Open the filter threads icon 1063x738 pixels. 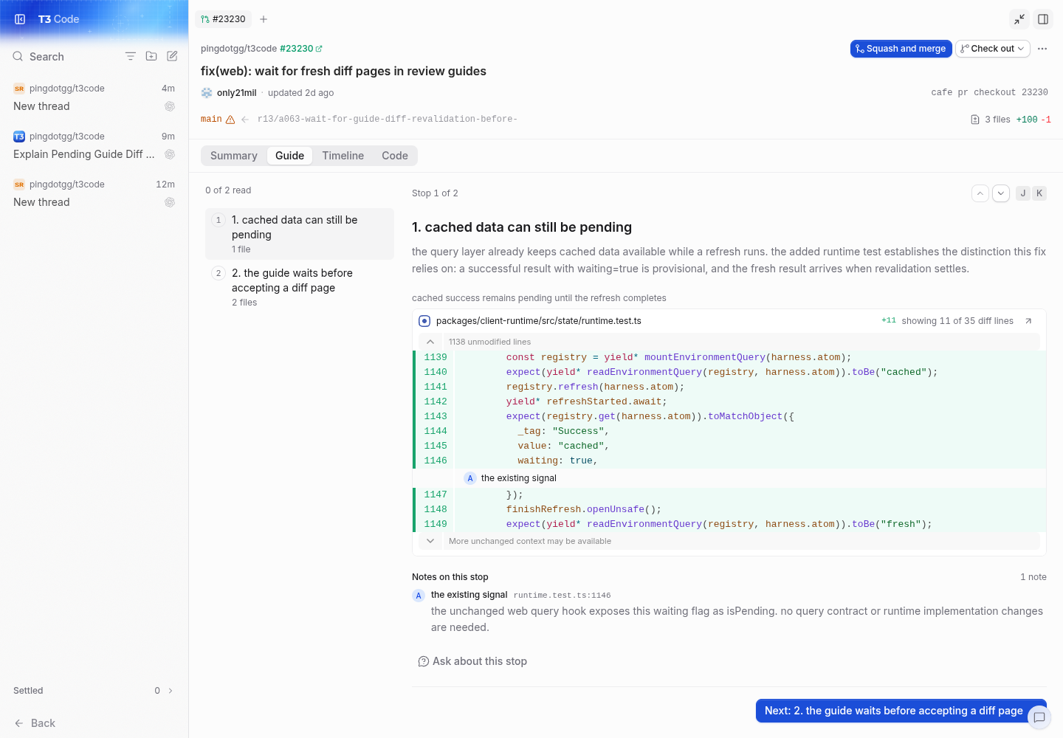pyautogui.click(x=131, y=56)
